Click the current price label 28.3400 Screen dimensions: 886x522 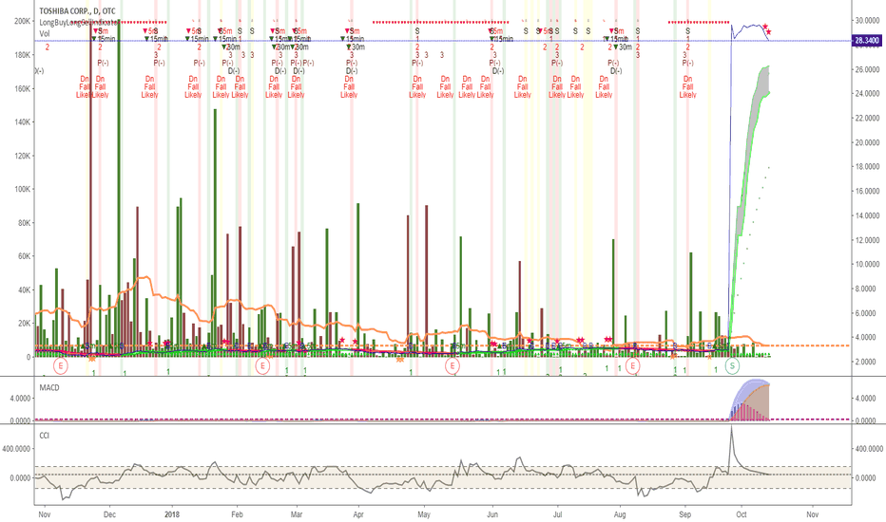coord(867,41)
